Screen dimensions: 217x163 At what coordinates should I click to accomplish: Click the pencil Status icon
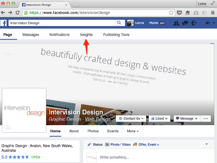tap(89, 144)
